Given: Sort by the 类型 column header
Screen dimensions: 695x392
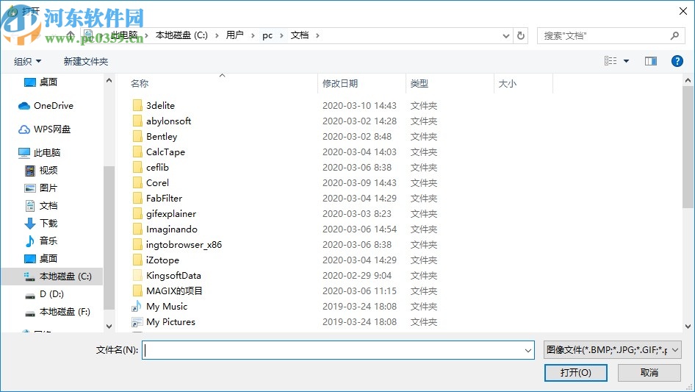Looking at the screenshot, I should coord(419,83).
